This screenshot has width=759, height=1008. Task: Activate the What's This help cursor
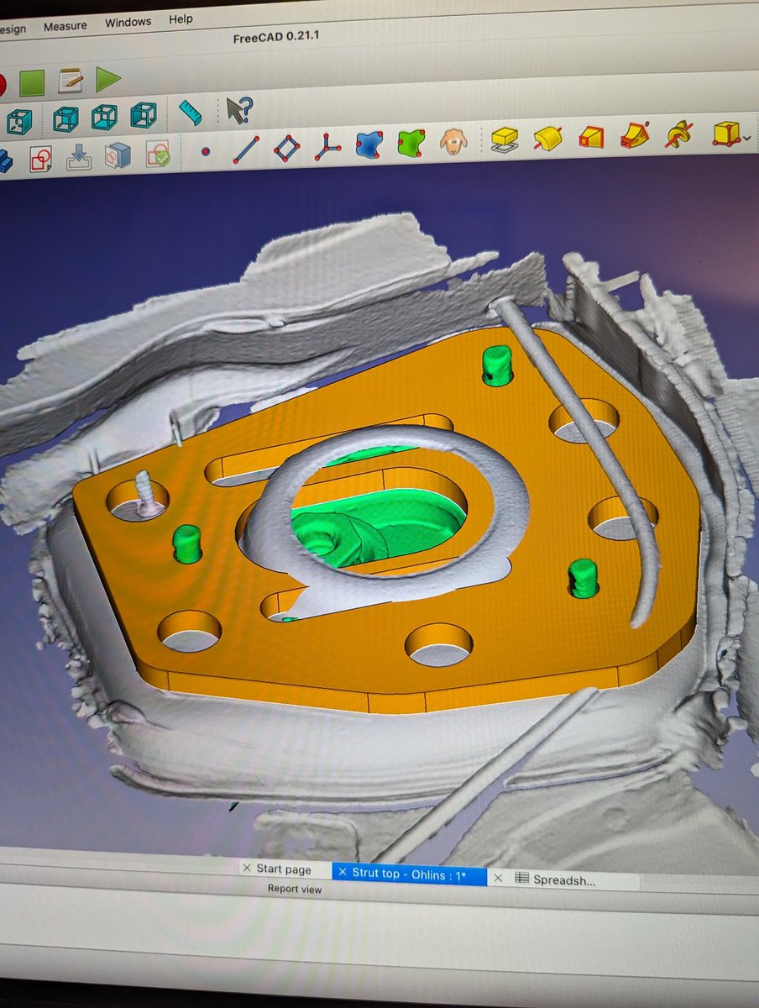pos(238,110)
